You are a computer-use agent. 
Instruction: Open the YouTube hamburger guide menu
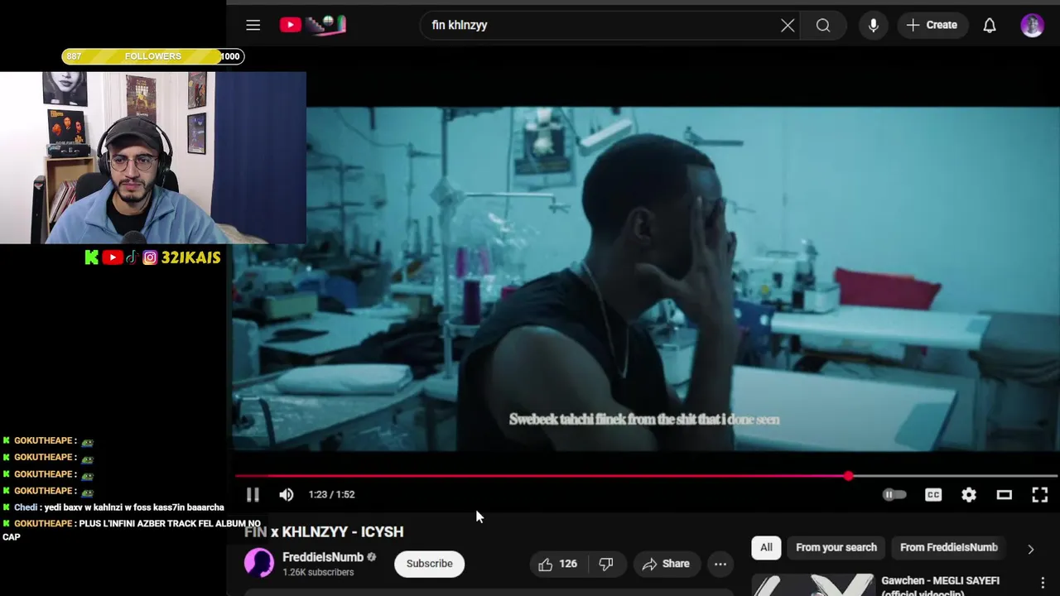pos(253,25)
